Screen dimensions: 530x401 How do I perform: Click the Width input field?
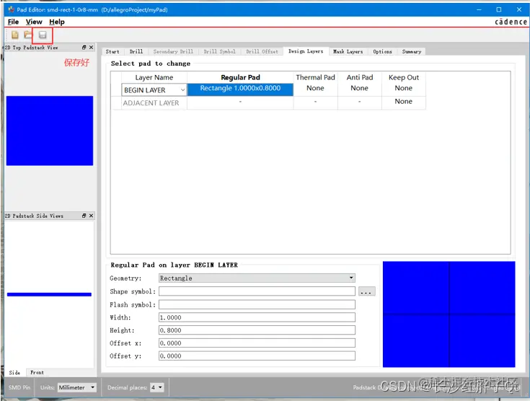click(257, 317)
